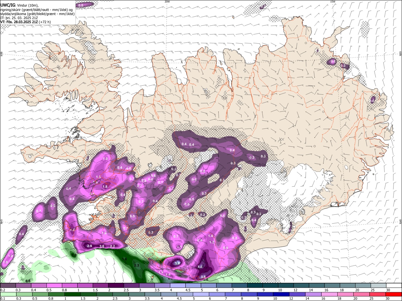402x301 pixels.
Task: Click the '0.2' label in the upper legend
Action: point(3,290)
